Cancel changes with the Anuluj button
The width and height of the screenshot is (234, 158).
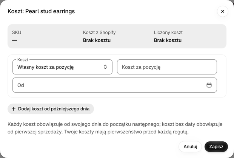pyautogui.click(x=190, y=147)
